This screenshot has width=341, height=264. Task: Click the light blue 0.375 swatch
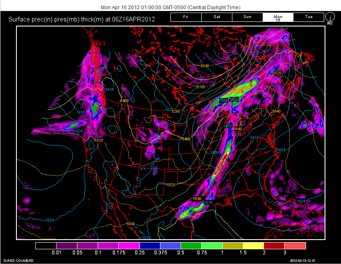tap(170, 246)
